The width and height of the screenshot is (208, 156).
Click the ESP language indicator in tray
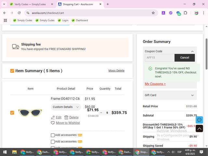point(179,152)
